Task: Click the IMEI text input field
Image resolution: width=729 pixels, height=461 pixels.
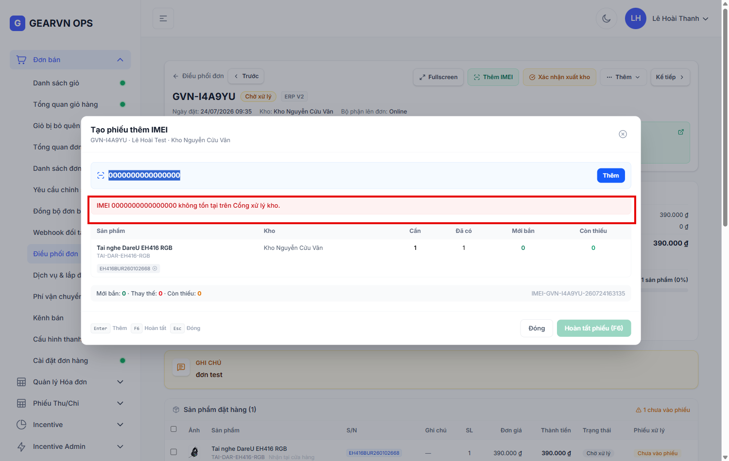Action: point(350,175)
